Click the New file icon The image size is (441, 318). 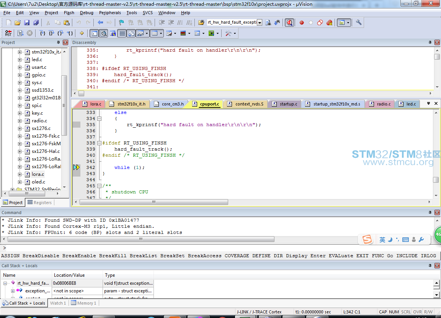(x=8, y=23)
